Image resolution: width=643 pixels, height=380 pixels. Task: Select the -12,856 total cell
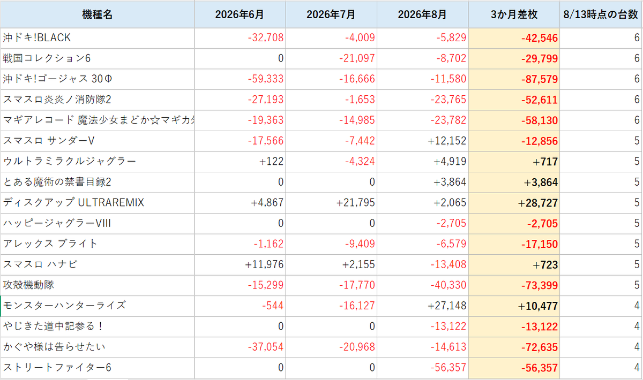[514, 141]
